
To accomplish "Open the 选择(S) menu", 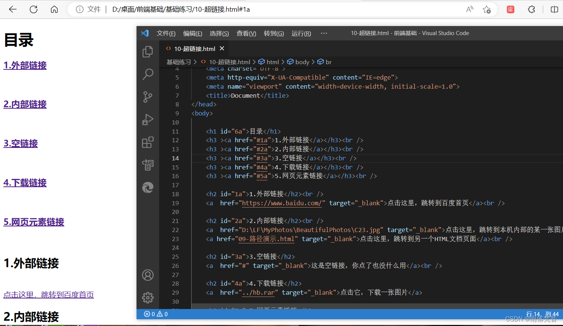I will tap(219, 33).
